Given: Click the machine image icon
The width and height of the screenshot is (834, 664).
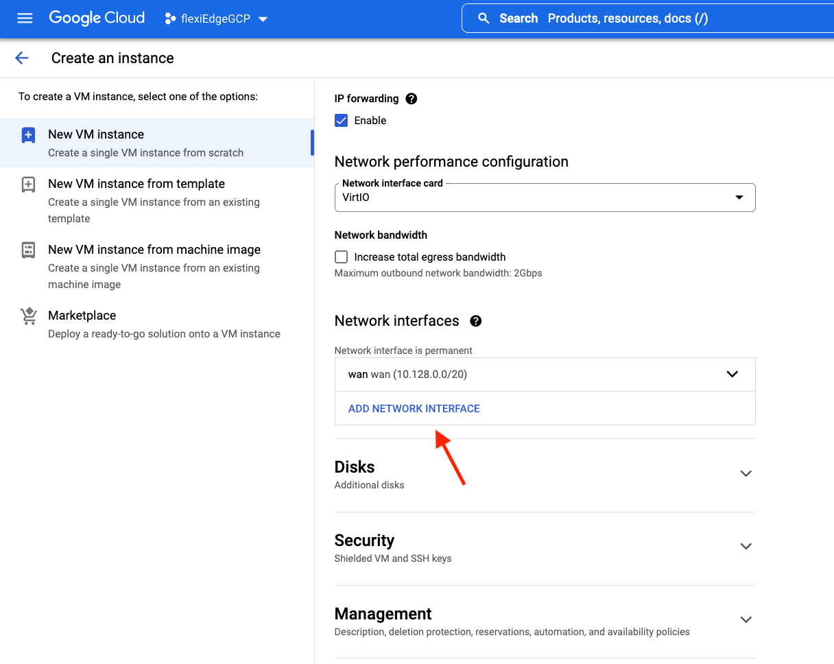Looking at the screenshot, I should coord(28,250).
